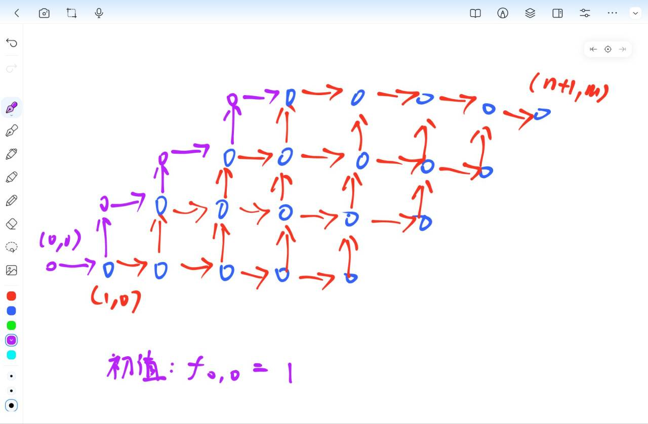Expand the top-right chevron dropdown
Viewport: 648px width, 424px height.
(635, 13)
